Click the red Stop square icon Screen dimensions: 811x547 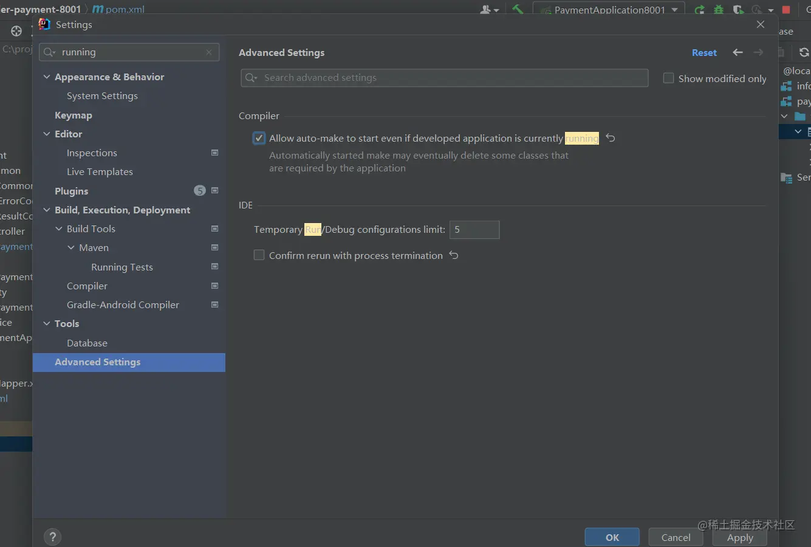(786, 10)
